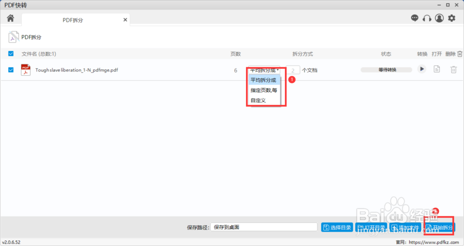The width and height of the screenshot is (464, 246).
Task: Click the PDF拆分 page icon
Action: (13, 37)
